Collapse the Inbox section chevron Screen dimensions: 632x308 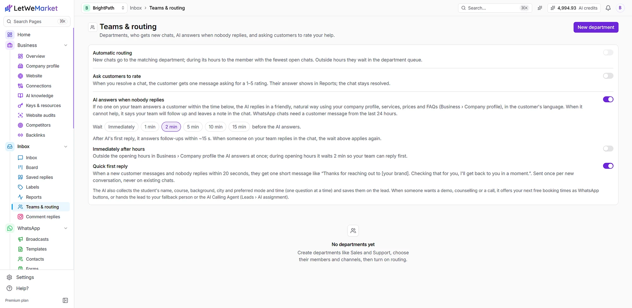coord(66,147)
